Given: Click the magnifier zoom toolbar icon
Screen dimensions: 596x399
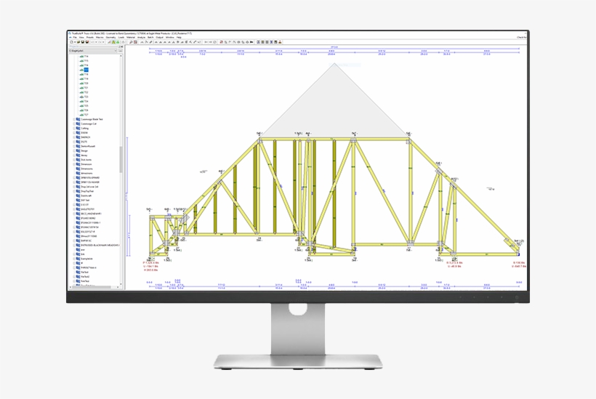Looking at the screenshot, I should click(x=131, y=42).
